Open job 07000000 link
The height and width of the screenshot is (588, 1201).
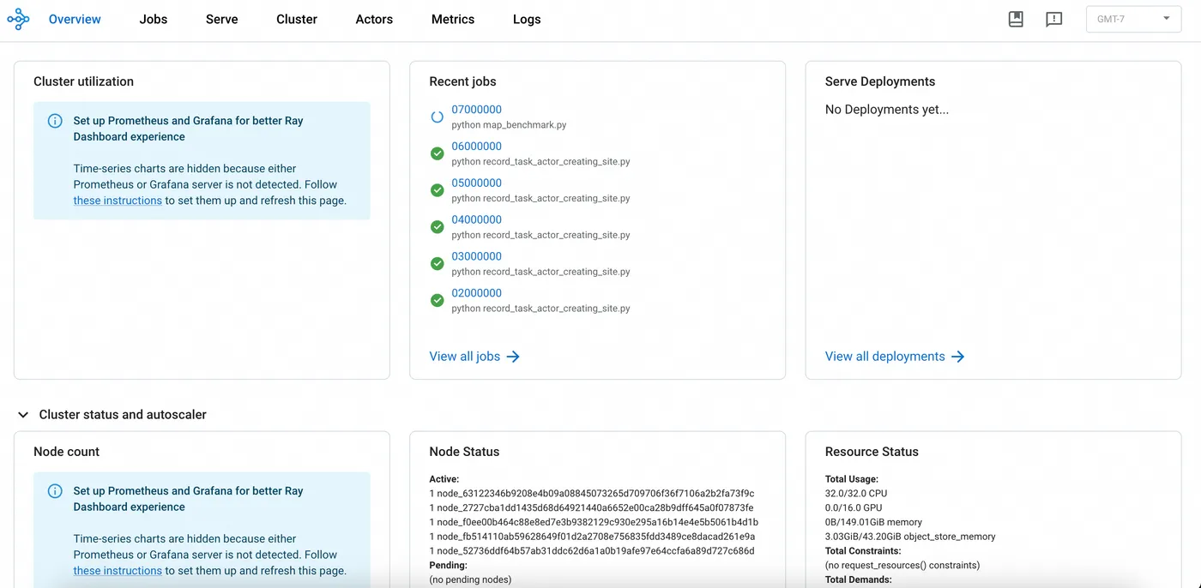477,110
